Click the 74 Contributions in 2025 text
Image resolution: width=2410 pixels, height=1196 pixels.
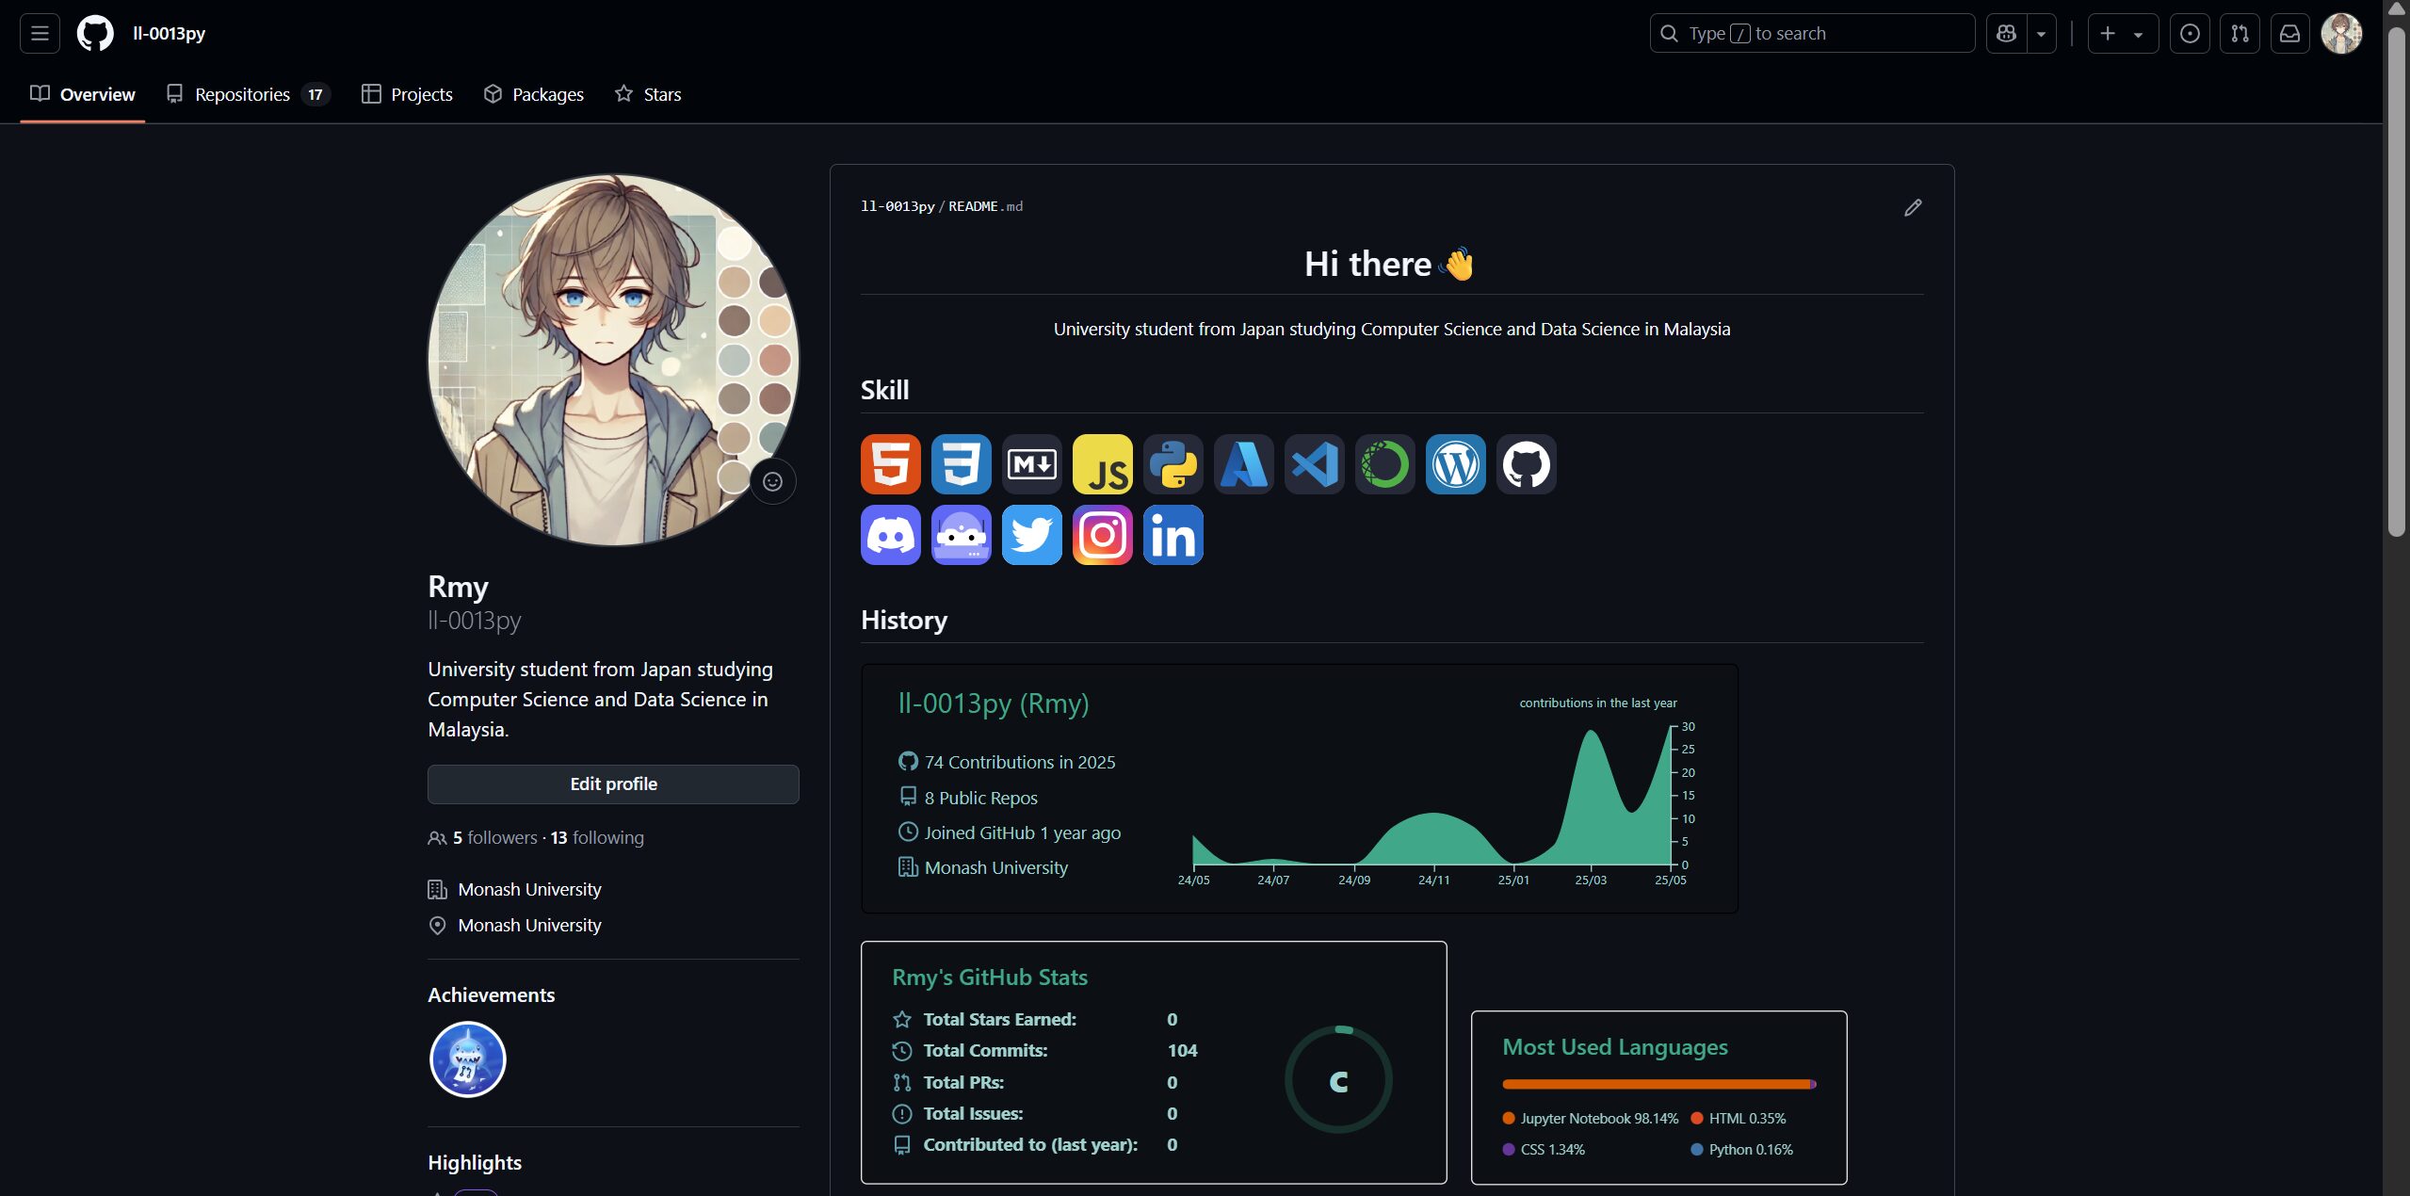[x=1019, y=762]
